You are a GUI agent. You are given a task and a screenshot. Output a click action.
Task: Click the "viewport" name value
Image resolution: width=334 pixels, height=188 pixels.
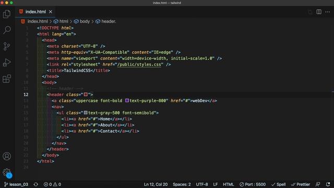coord(86,58)
